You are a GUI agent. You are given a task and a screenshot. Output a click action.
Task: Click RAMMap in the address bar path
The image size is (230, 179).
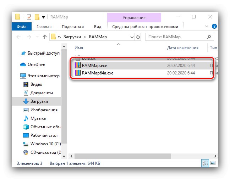(98, 37)
